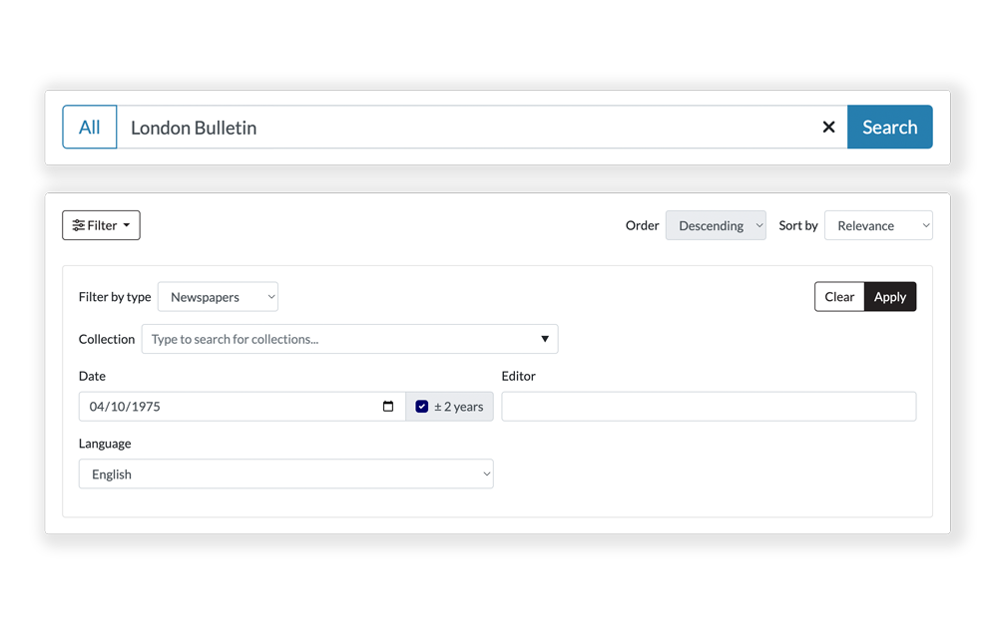This screenshot has width=998, height=621.
Task: Open the Collection dropdown arrow
Action: point(545,339)
